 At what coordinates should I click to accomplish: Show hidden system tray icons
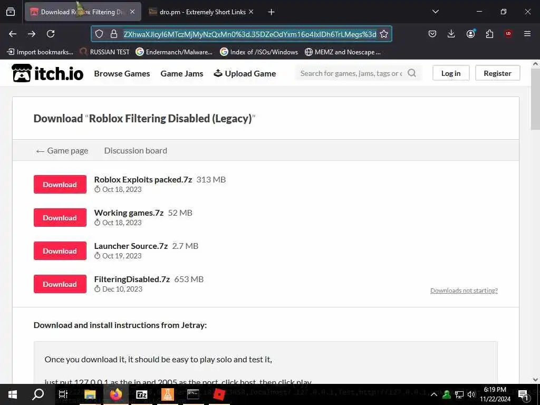tap(434, 394)
